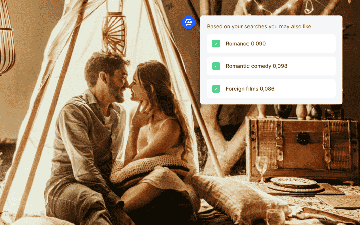Select the Romance 0,090 label text
The height and width of the screenshot is (225, 360).
point(245,44)
